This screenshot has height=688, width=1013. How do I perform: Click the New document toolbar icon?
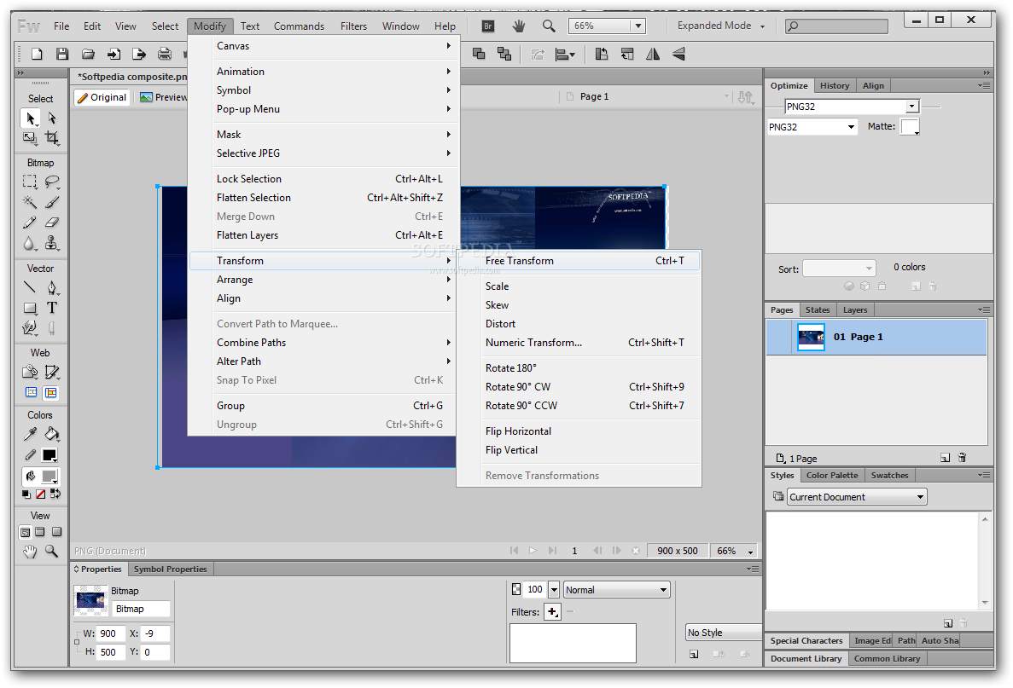point(37,55)
